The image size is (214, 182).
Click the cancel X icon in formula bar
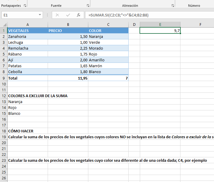pyautogui.click(x=57, y=15)
